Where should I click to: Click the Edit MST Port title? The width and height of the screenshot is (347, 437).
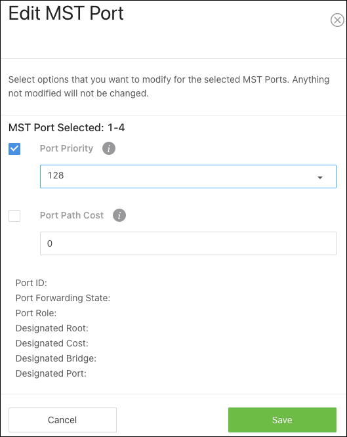point(66,13)
